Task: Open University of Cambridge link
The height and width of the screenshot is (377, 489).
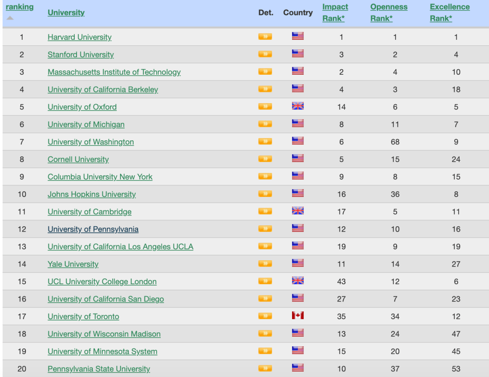Action: [x=90, y=212]
